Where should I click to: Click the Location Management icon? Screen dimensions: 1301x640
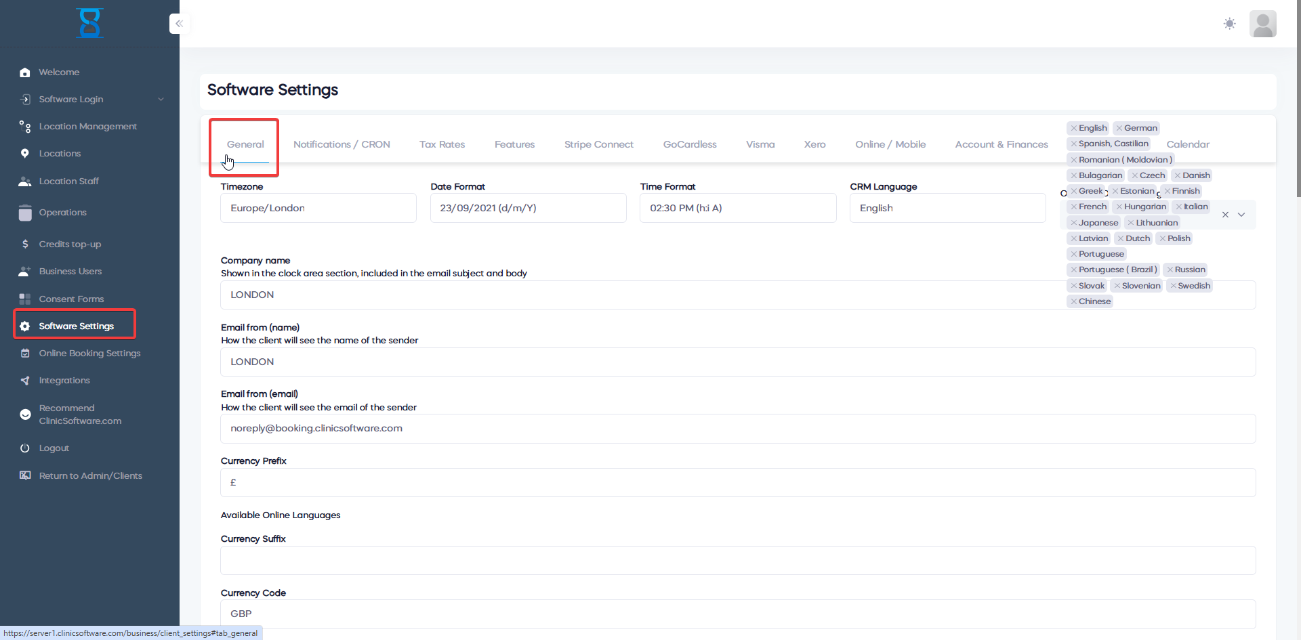click(x=25, y=127)
